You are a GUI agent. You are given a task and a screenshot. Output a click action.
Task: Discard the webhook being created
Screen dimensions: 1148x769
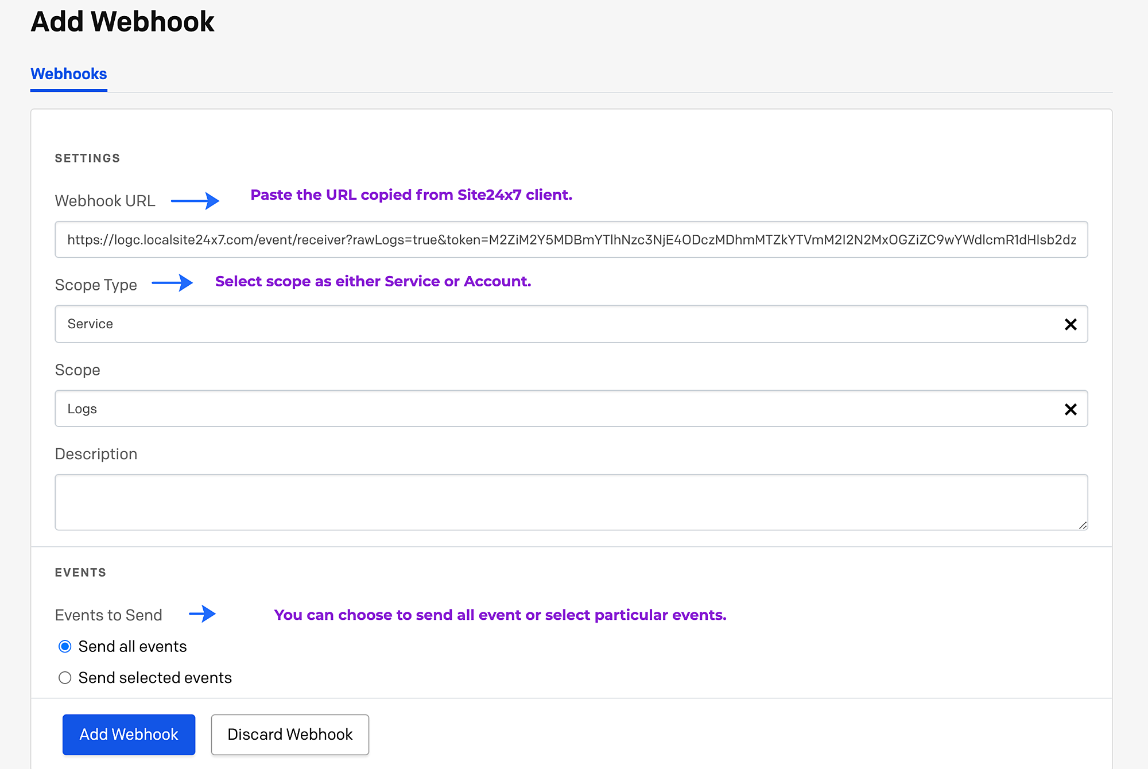290,735
